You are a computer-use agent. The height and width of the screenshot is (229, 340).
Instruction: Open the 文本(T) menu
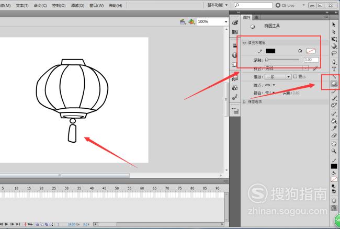click(22, 5)
